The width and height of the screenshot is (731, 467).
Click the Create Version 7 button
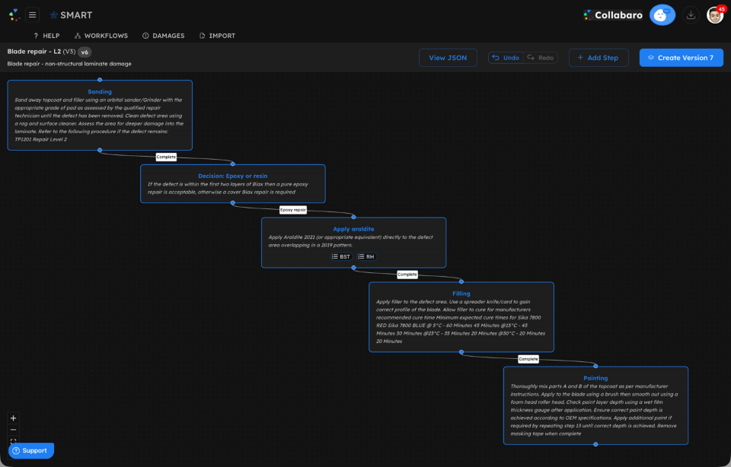click(x=681, y=57)
